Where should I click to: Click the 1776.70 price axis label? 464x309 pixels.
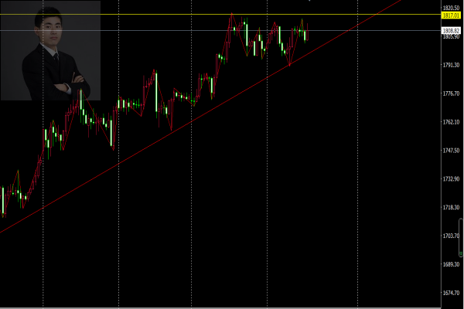click(451, 93)
